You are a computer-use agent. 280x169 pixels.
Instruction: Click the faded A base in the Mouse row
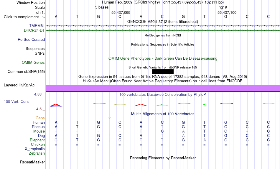coord(183,131)
